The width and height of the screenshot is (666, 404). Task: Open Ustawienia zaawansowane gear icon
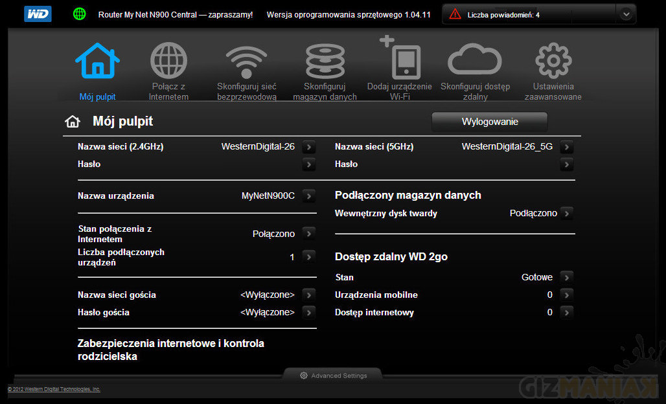coord(553,62)
